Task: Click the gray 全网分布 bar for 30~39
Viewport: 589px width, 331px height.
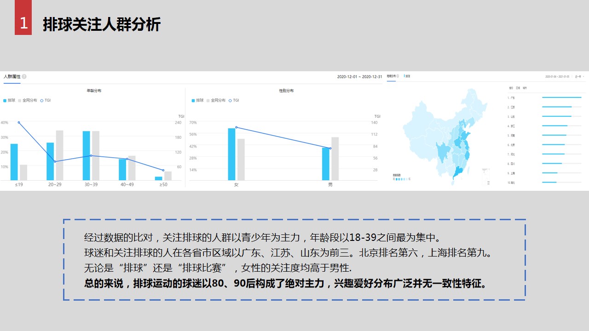Action: [x=96, y=155]
